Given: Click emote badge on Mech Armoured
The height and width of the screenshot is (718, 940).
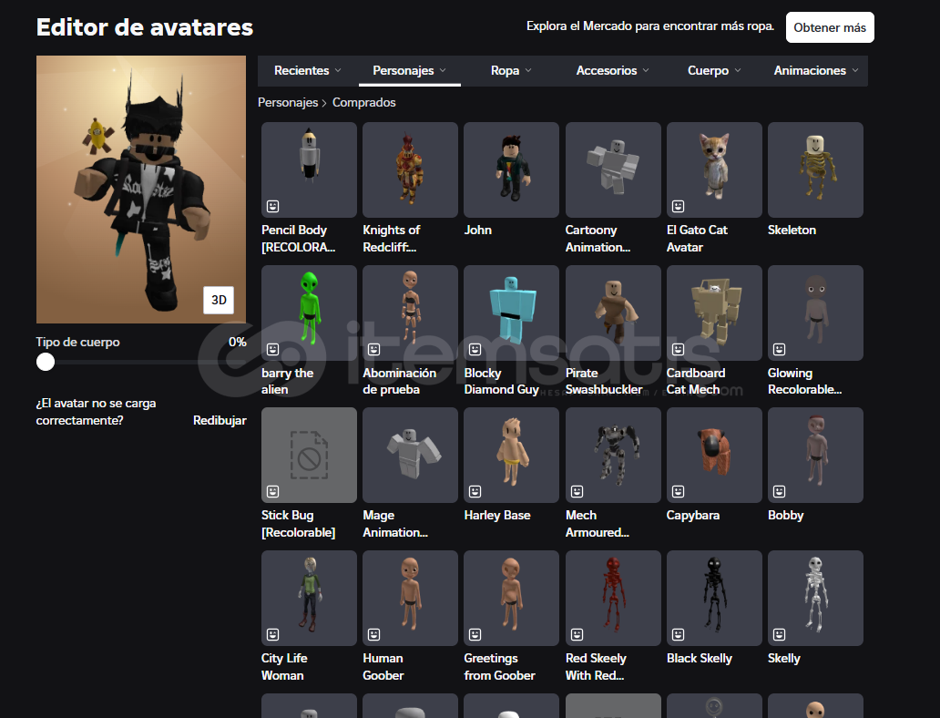Looking at the screenshot, I should [577, 492].
